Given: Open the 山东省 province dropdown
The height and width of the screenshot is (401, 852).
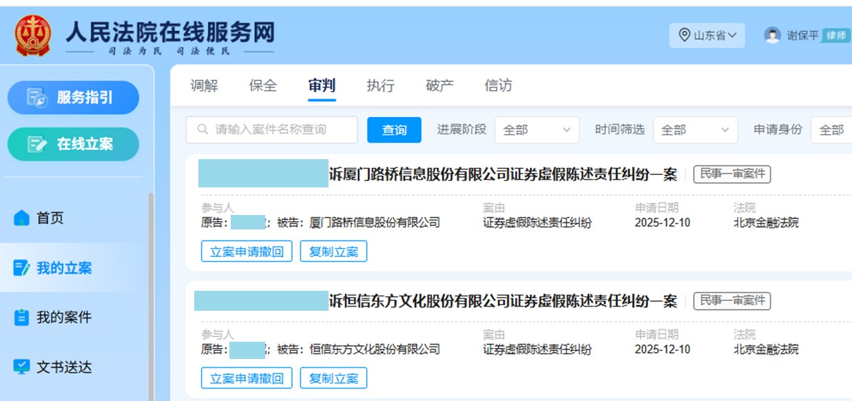Looking at the screenshot, I should click(x=707, y=35).
